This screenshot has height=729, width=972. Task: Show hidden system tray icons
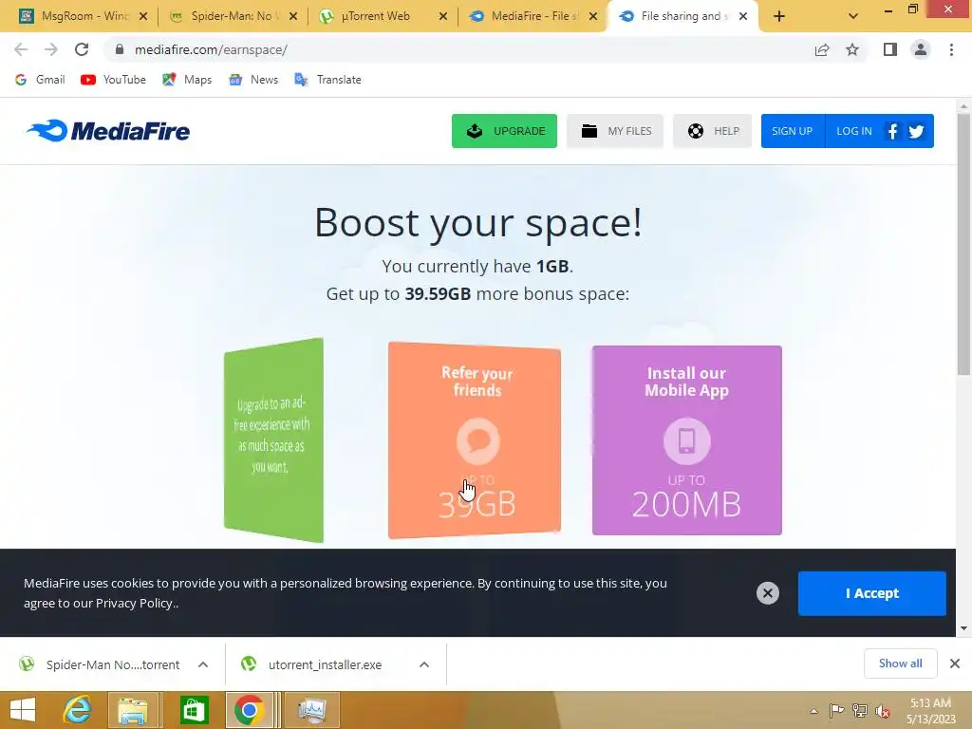click(813, 711)
